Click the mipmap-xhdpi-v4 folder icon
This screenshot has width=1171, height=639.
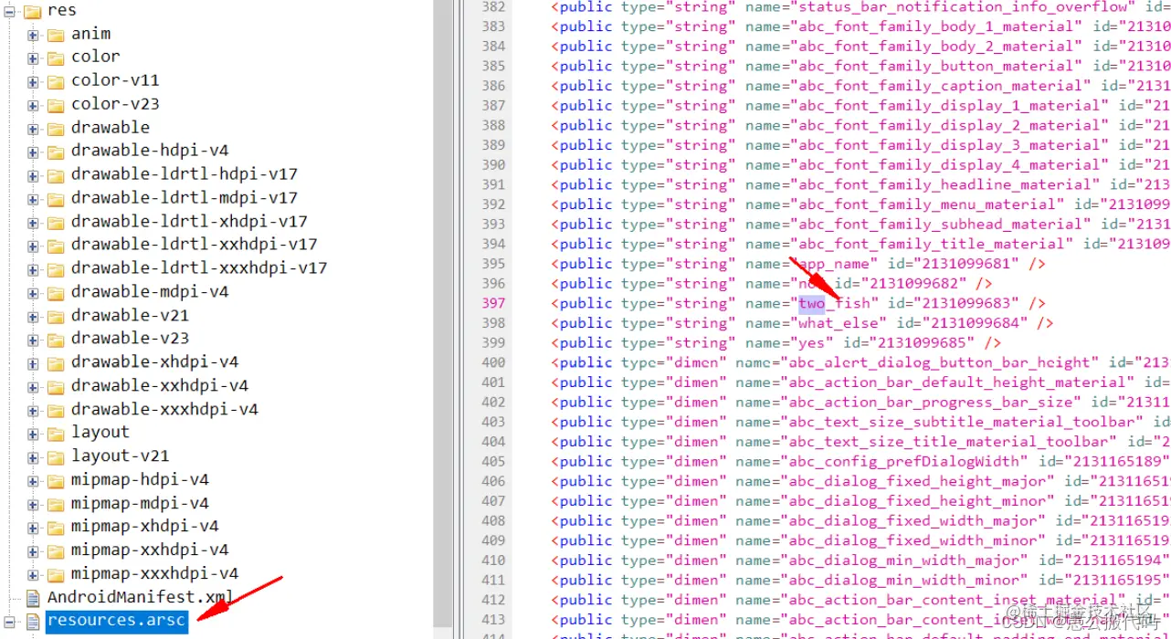pyautogui.click(x=56, y=528)
